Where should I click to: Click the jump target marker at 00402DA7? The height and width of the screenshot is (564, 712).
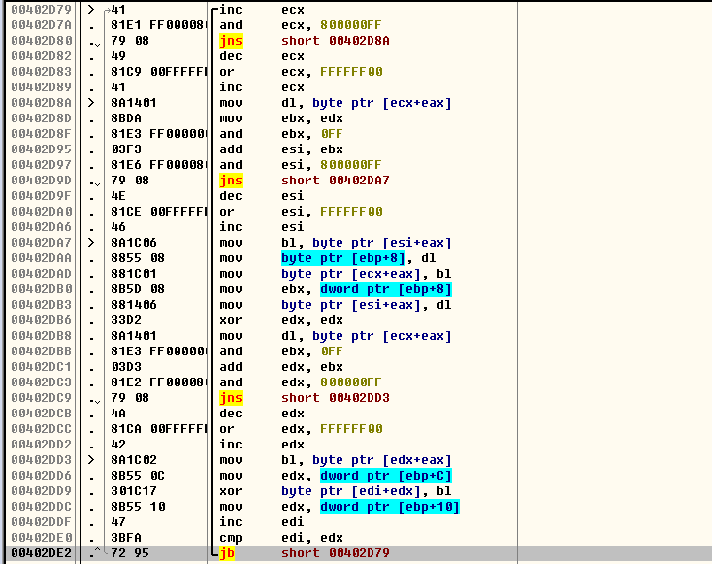(92, 243)
